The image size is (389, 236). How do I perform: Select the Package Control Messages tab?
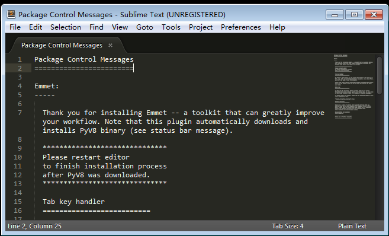(62, 45)
